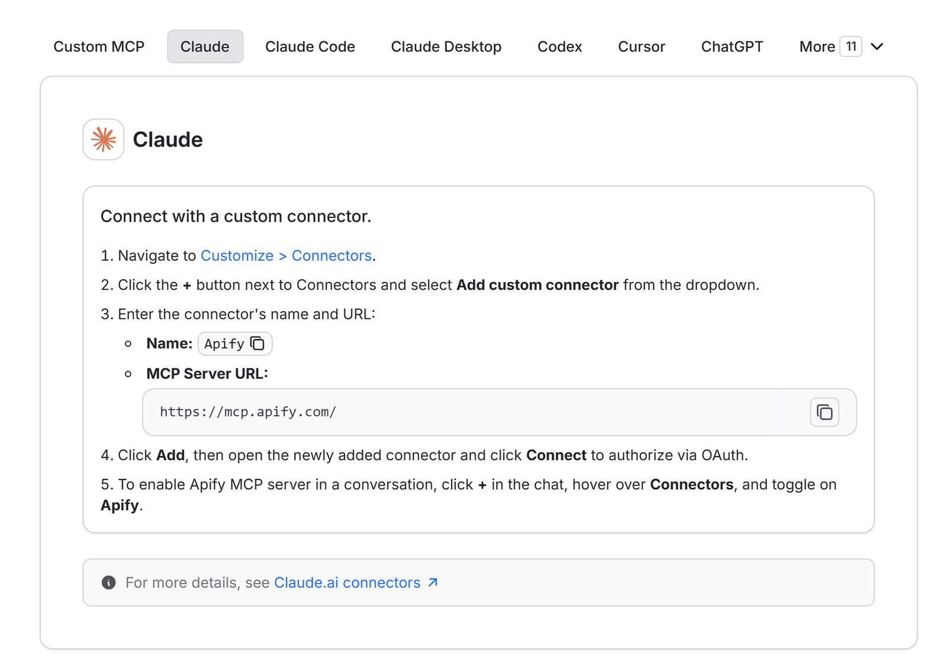Open the Cursor tab

tap(642, 47)
